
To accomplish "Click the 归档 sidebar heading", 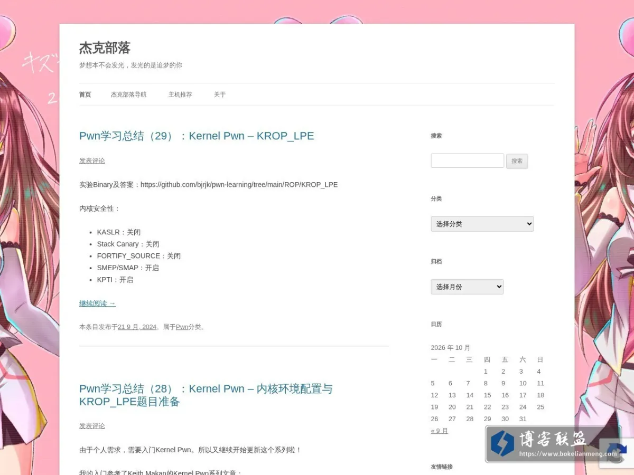I will 436,261.
